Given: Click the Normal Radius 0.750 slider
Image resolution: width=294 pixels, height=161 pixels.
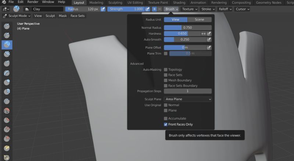Looking at the screenshot, I should pyautogui.click(x=188, y=28).
